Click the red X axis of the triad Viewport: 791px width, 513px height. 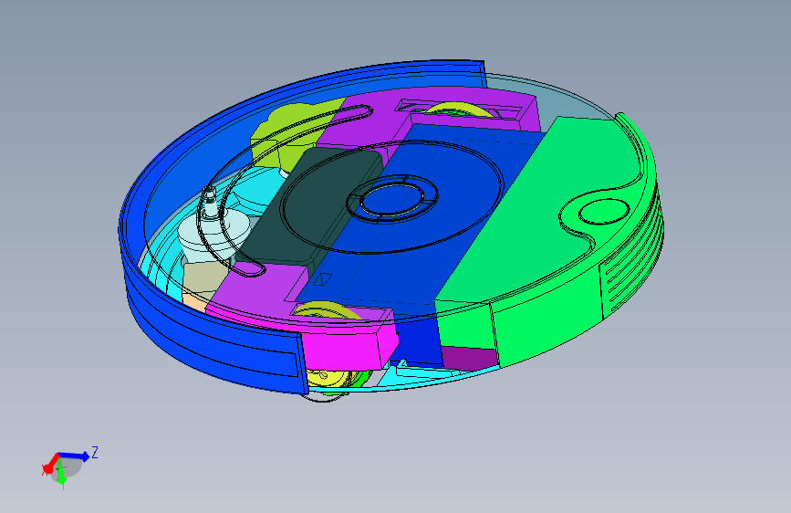click(x=50, y=465)
